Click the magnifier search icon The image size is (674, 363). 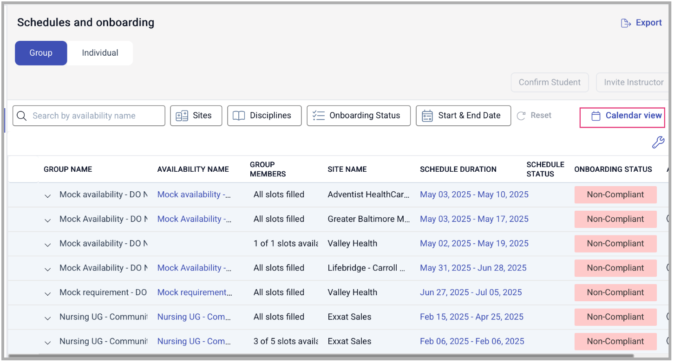point(21,116)
